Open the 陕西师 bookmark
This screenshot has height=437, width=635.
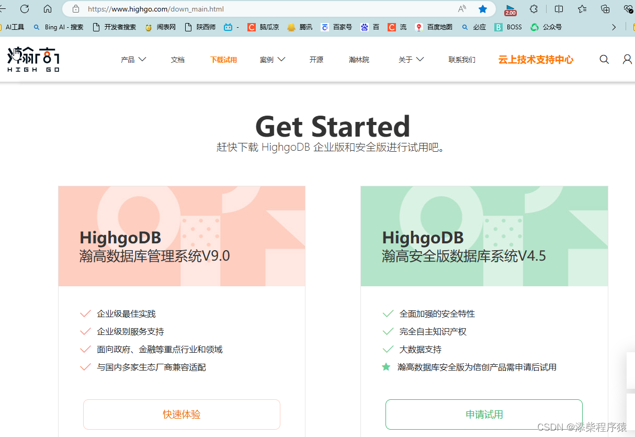click(200, 27)
